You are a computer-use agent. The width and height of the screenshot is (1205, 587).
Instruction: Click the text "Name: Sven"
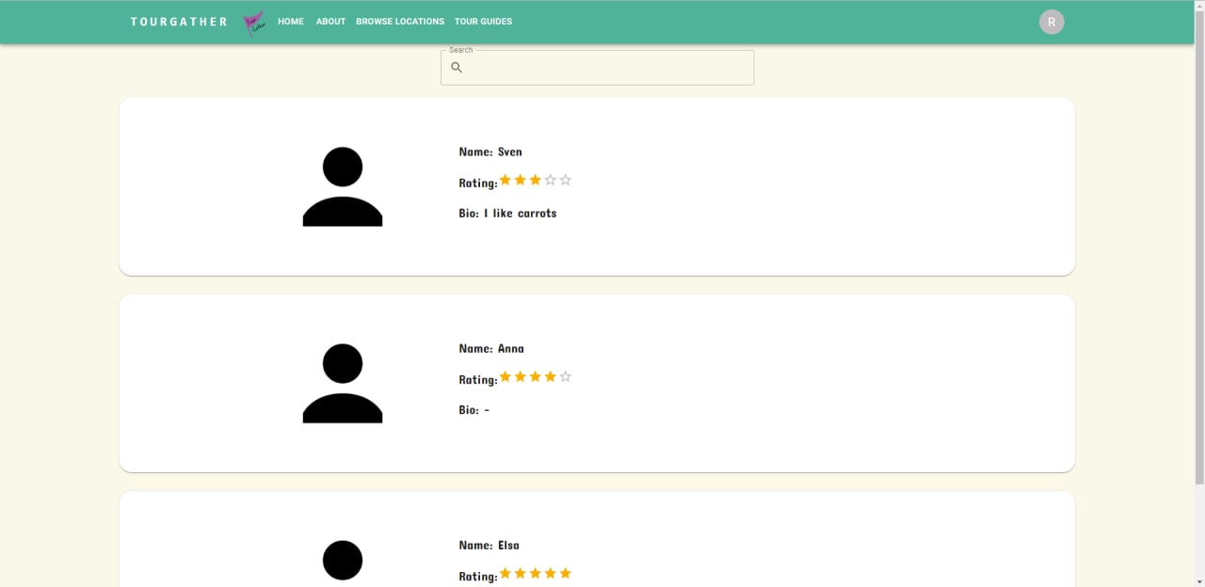[490, 151]
